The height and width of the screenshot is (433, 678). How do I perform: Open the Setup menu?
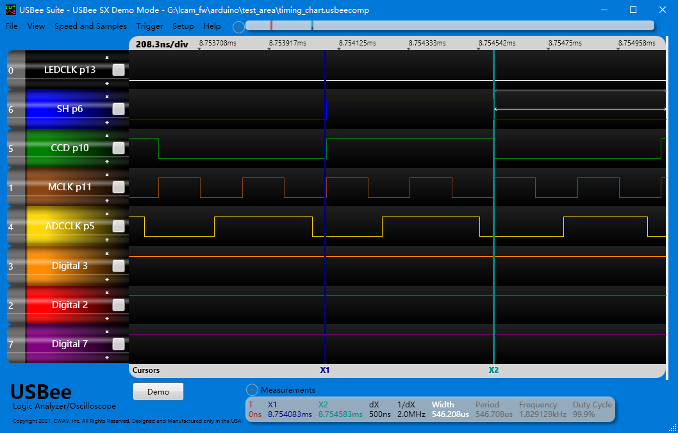183,26
